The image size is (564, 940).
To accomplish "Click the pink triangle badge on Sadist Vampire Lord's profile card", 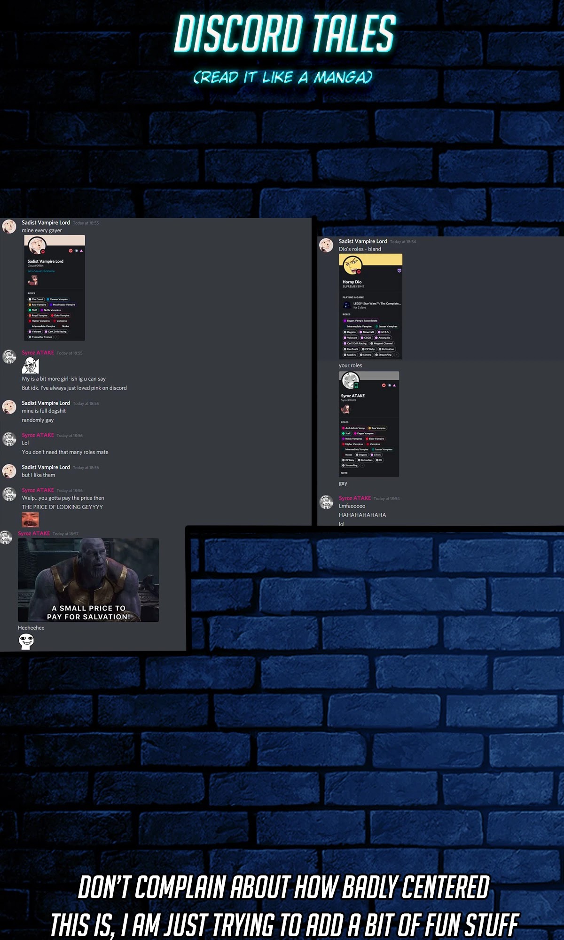I will [x=81, y=251].
